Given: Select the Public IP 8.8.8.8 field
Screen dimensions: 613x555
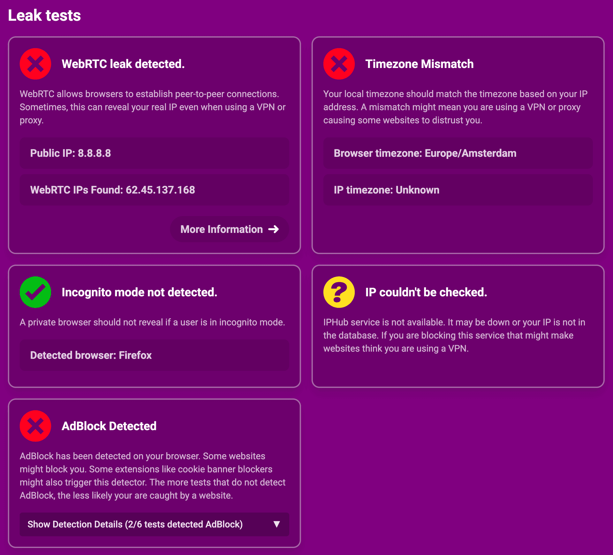Looking at the screenshot, I should 155,153.
